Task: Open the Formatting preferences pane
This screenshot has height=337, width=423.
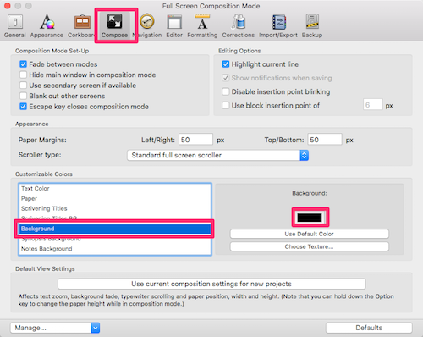Action: pos(202,26)
